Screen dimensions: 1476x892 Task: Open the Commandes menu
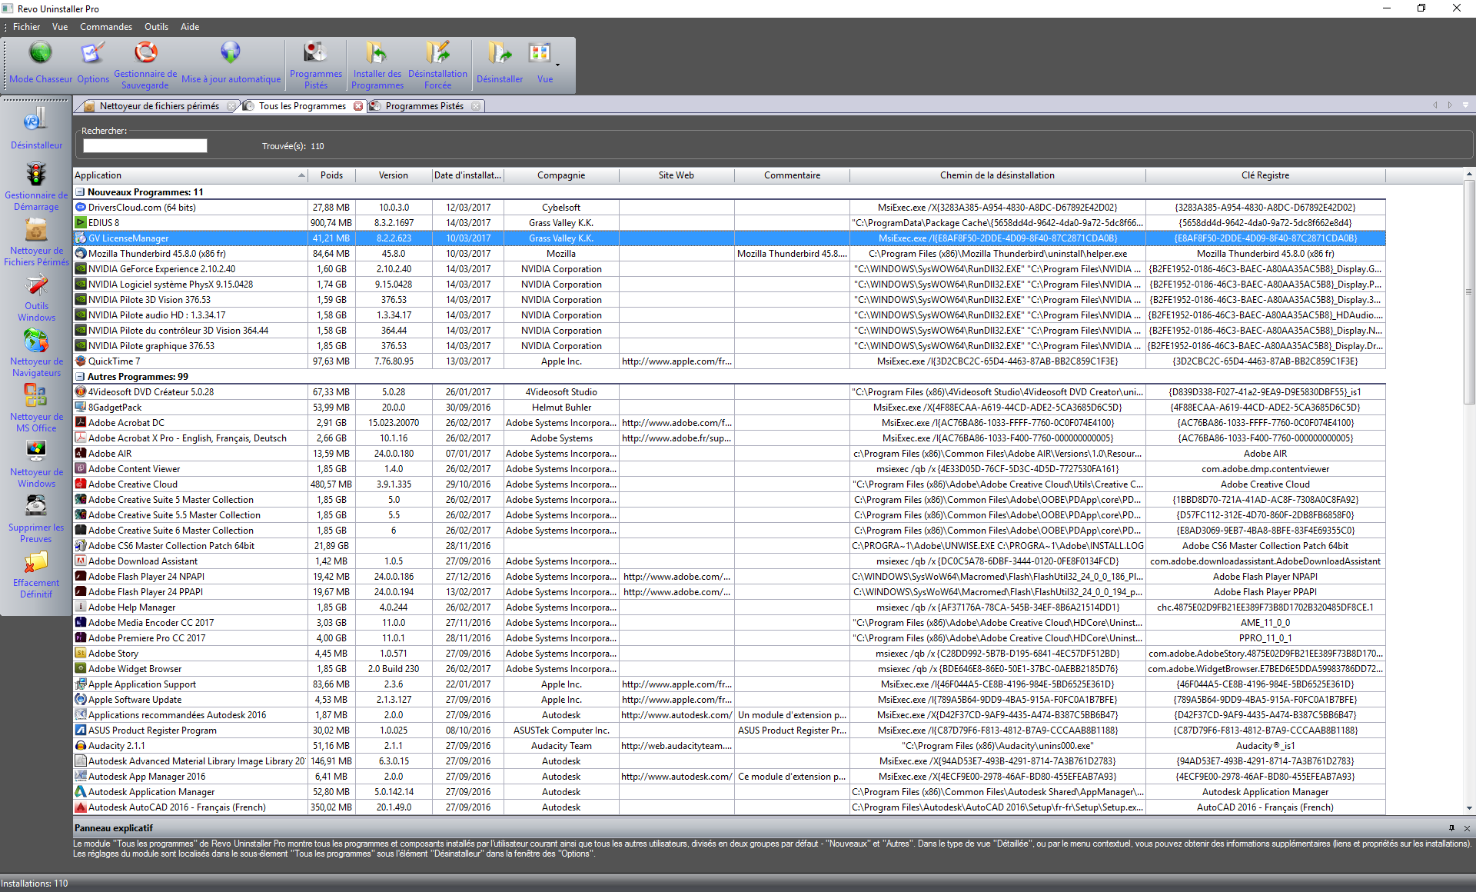coord(106,27)
